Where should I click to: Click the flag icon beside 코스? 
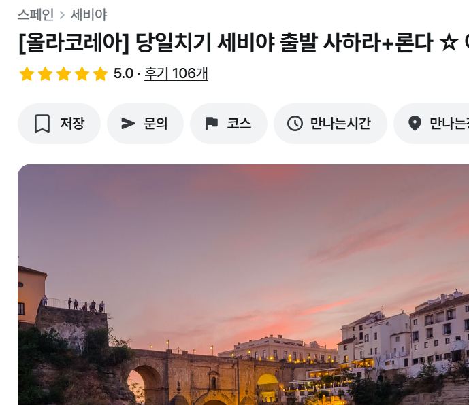(x=211, y=124)
